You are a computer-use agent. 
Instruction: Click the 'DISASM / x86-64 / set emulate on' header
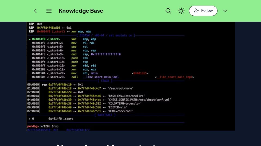tap(106, 35)
